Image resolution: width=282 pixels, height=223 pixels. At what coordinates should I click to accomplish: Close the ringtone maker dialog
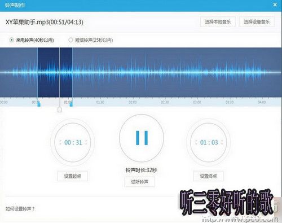pyautogui.click(x=275, y=5)
